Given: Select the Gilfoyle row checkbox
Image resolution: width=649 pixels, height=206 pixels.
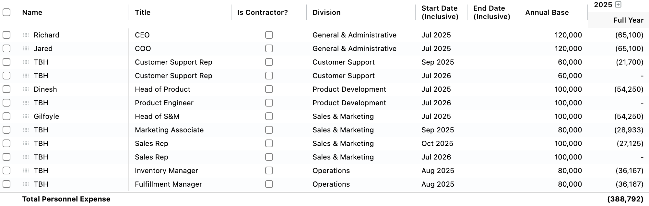Looking at the screenshot, I should point(6,116).
